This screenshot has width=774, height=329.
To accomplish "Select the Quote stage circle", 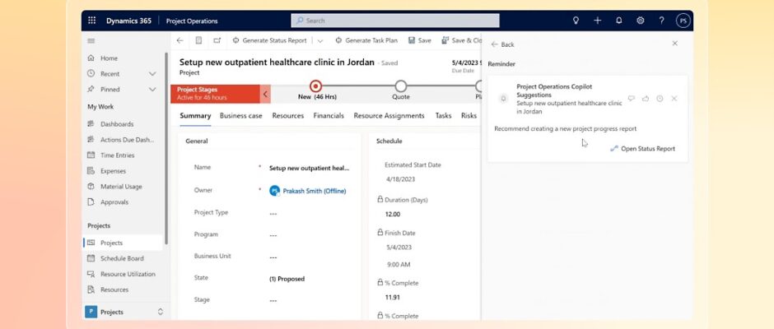I will click(401, 86).
